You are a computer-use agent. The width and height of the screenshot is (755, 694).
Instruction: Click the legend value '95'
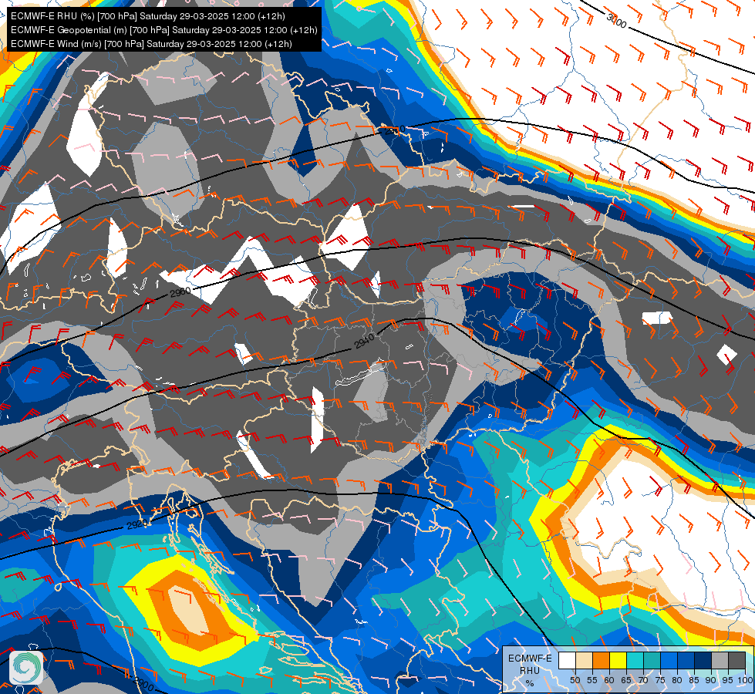tap(727, 681)
